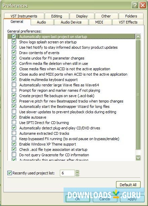Select the MIDI tab

[x=99, y=22]
